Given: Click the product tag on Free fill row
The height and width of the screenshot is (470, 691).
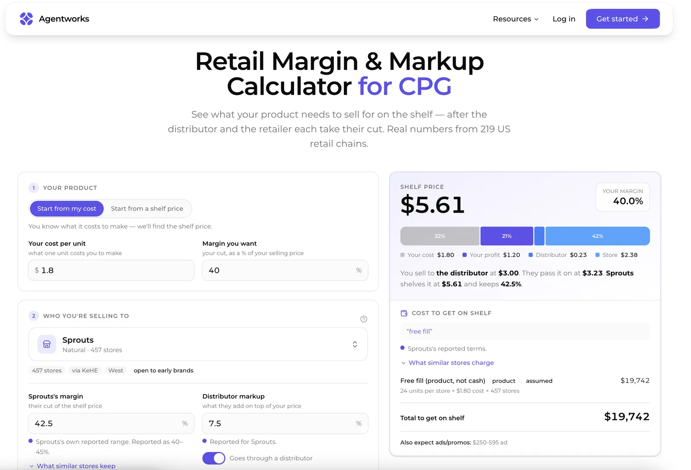Looking at the screenshot, I should [504, 381].
